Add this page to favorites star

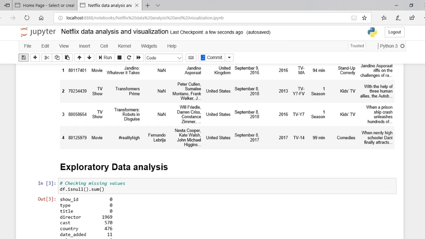coord(364,18)
